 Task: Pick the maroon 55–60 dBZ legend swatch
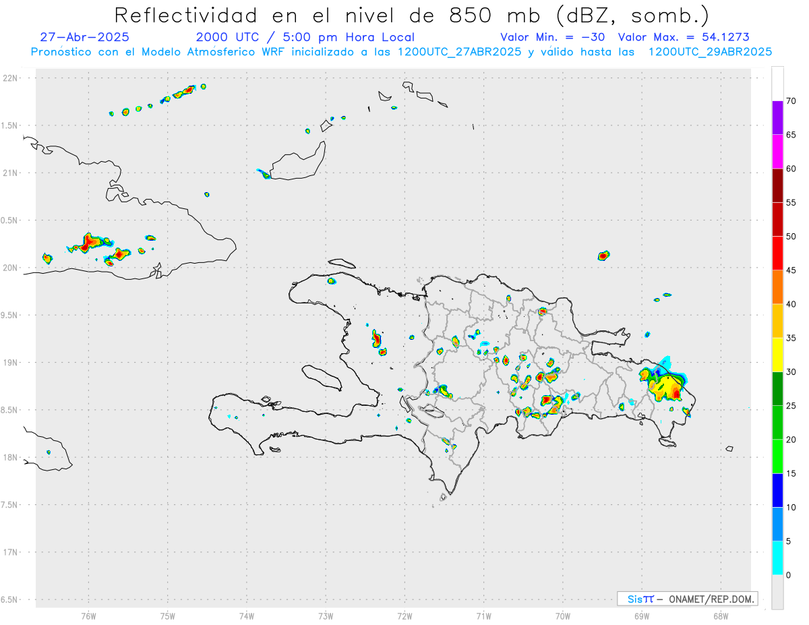pyautogui.click(x=777, y=185)
